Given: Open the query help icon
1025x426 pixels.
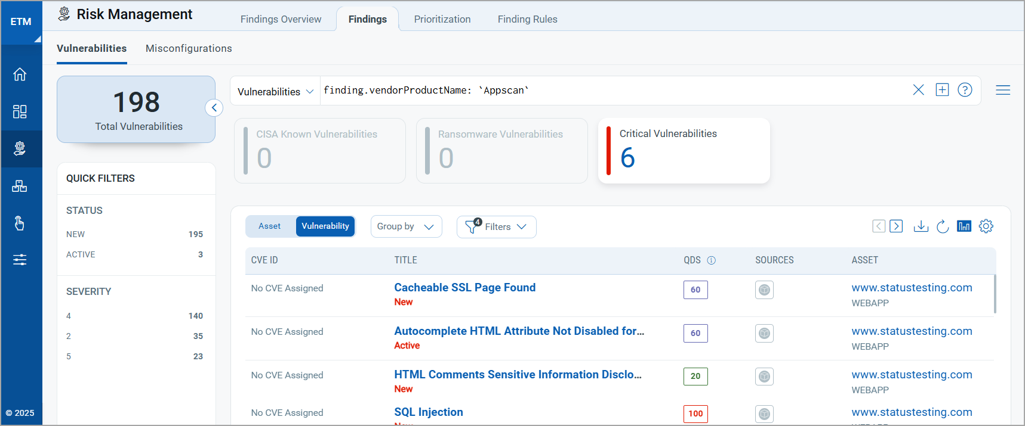Looking at the screenshot, I should (965, 90).
